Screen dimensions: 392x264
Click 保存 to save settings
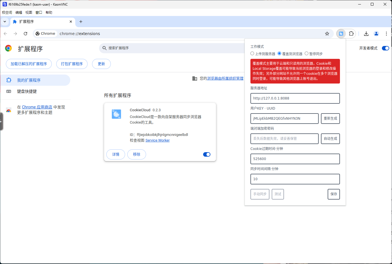334,194
